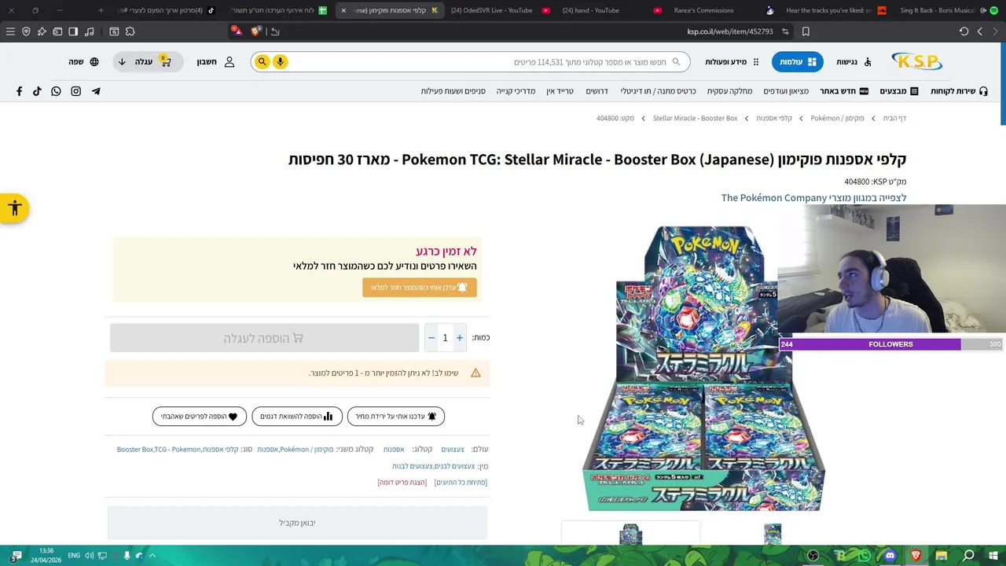Click the quantity input field
The width and height of the screenshot is (1006, 566).
coord(445,338)
